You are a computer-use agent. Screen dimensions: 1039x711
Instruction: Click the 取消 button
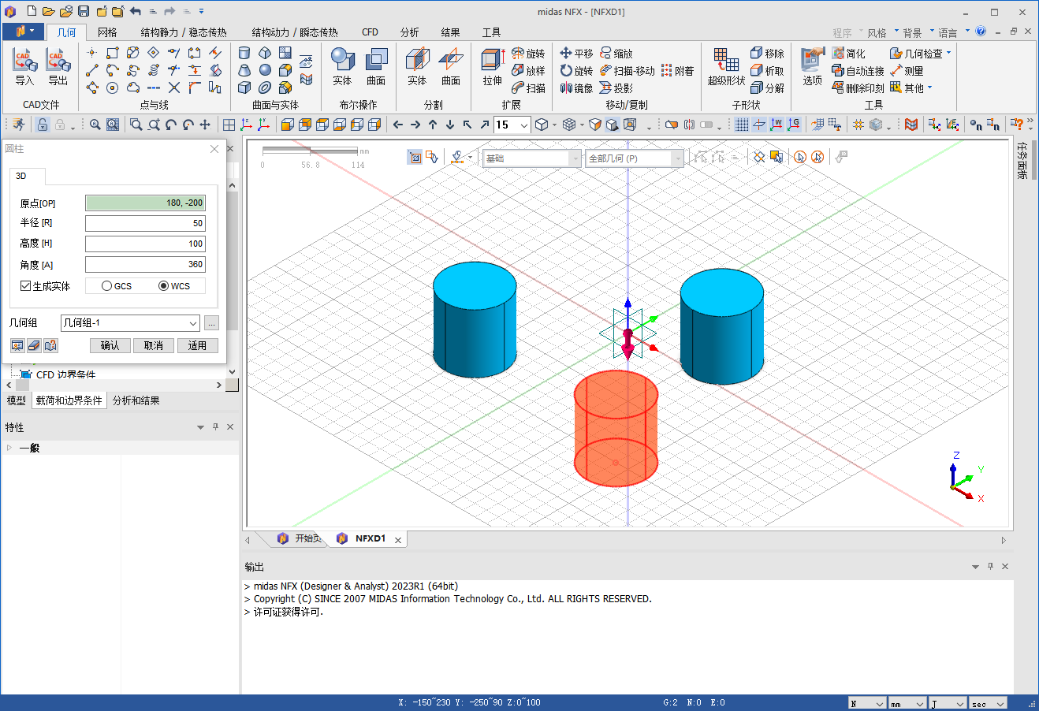(153, 345)
